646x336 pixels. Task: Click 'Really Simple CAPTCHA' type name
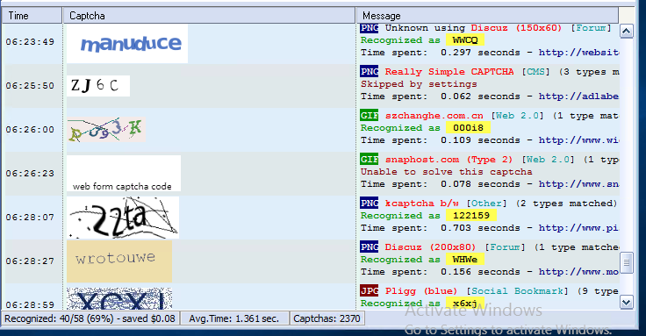tap(449, 72)
